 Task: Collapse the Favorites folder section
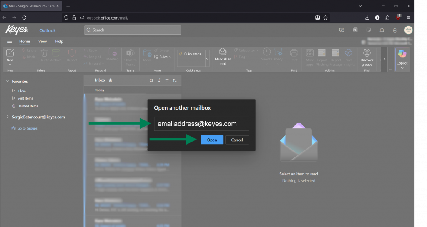pos(8,82)
